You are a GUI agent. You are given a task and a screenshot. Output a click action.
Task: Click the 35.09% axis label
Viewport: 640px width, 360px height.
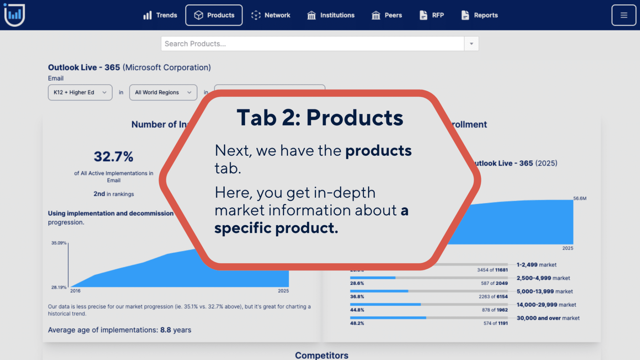59,243
